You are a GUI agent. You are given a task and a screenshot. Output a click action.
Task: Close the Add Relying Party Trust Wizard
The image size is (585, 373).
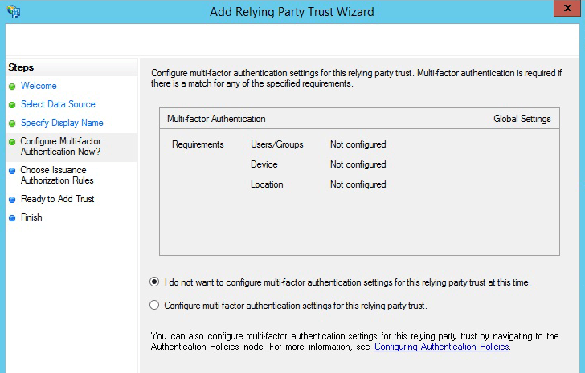coord(567,8)
